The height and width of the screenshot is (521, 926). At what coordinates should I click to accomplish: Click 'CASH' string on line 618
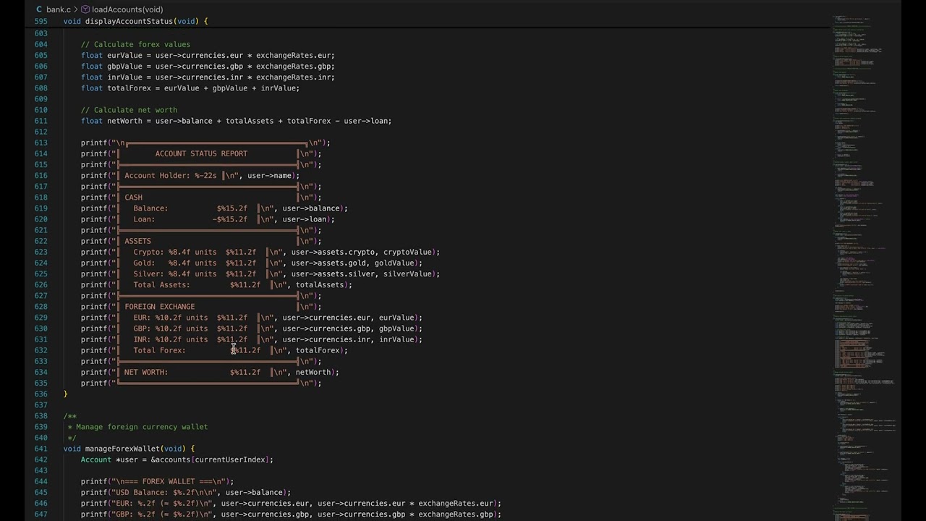point(133,197)
